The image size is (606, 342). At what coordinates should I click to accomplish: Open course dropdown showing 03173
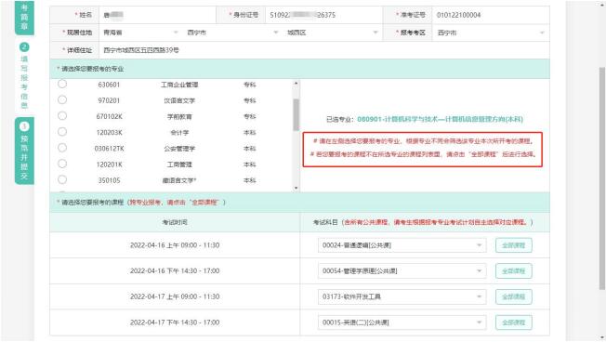point(402,296)
